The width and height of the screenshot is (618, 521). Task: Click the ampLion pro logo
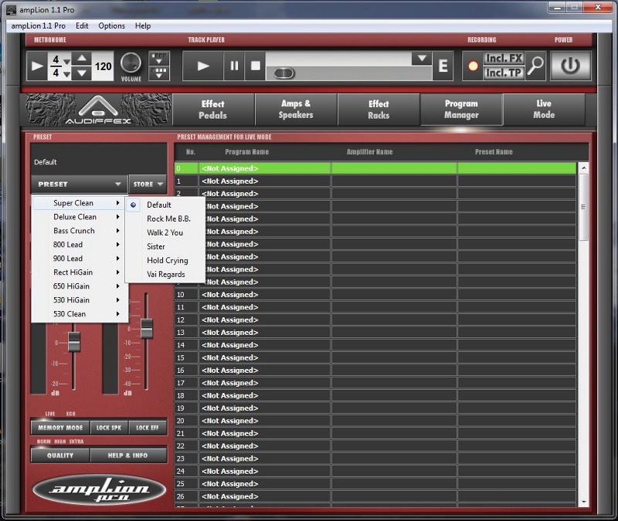click(99, 490)
